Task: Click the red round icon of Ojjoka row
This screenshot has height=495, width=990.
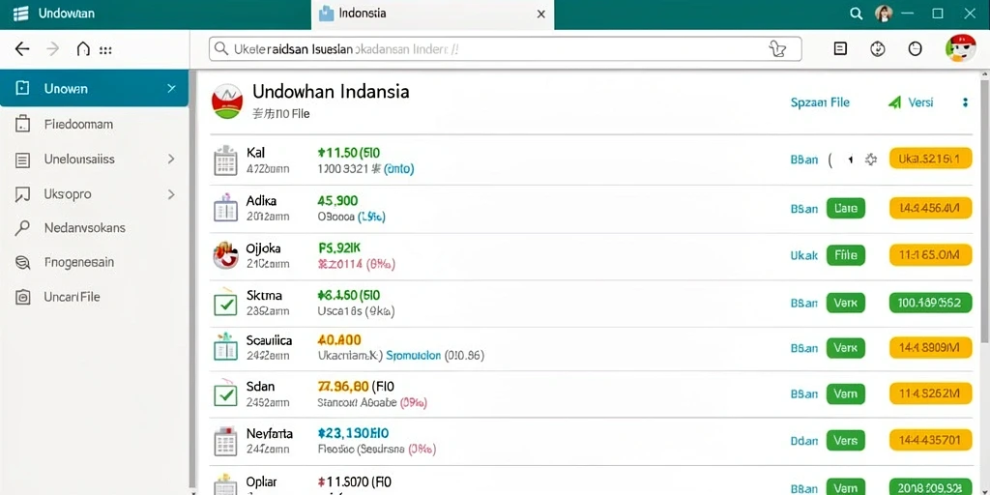Action: pos(225,255)
